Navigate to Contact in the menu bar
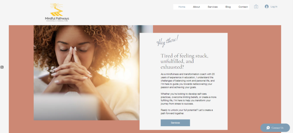Screen dimensions: 293x133 click(x=243, y=7)
